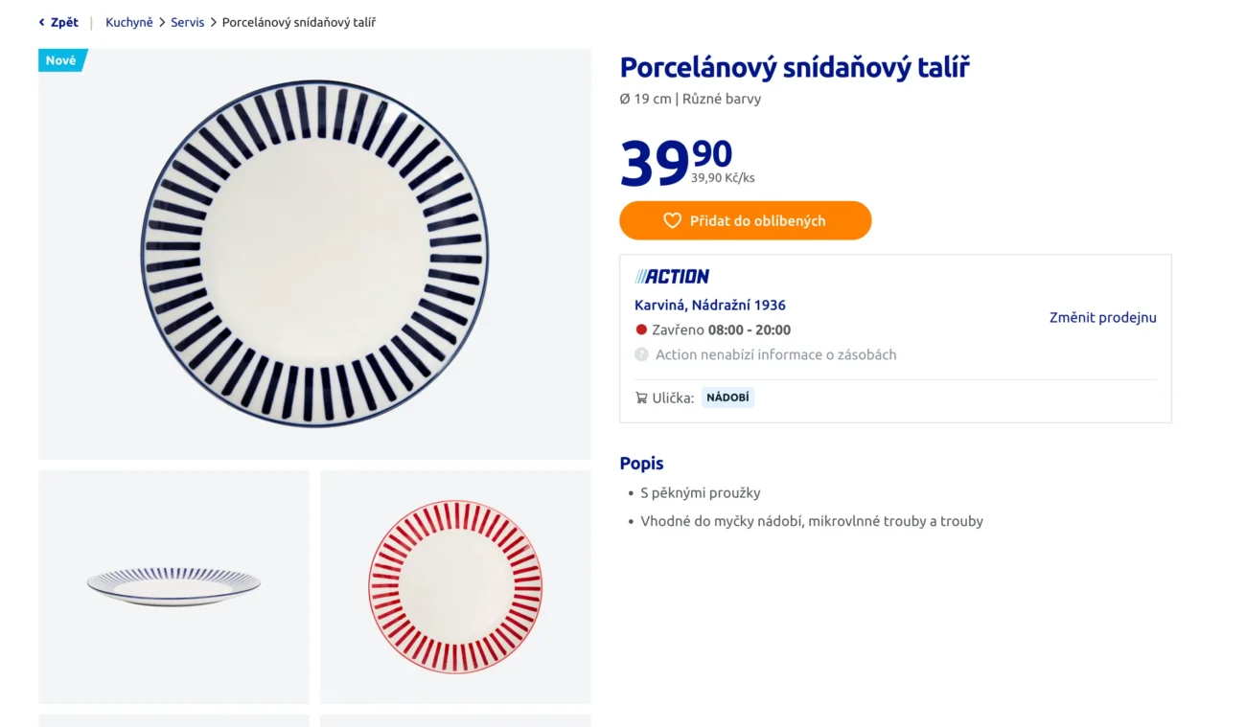Image resolution: width=1246 pixels, height=727 pixels.
Task: Click the Nové badge on the product image
Action: point(60,59)
